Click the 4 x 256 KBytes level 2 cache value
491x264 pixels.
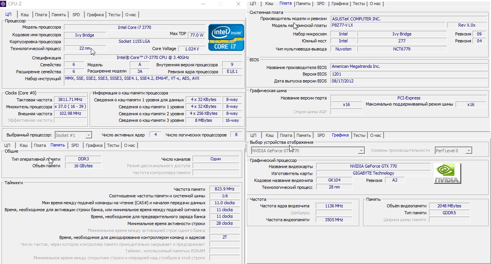[x=203, y=113]
